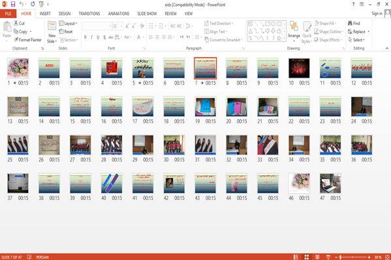Click the Replace command

(x=356, y=32)
